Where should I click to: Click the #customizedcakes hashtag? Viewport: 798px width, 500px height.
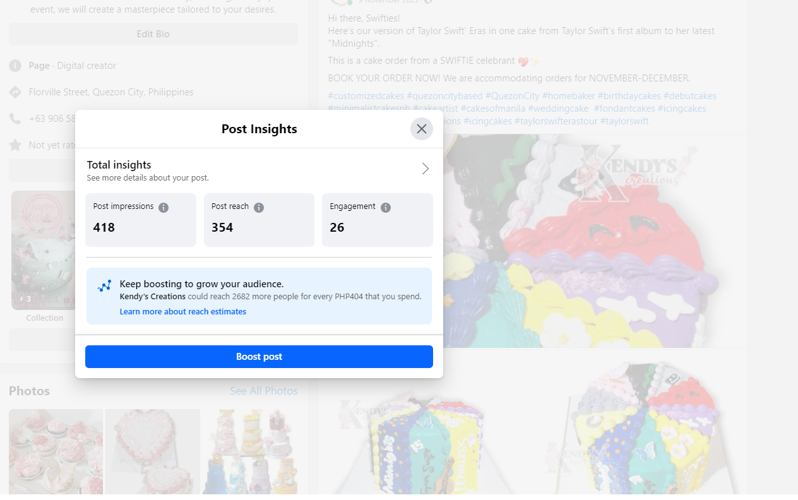point(366,96)
